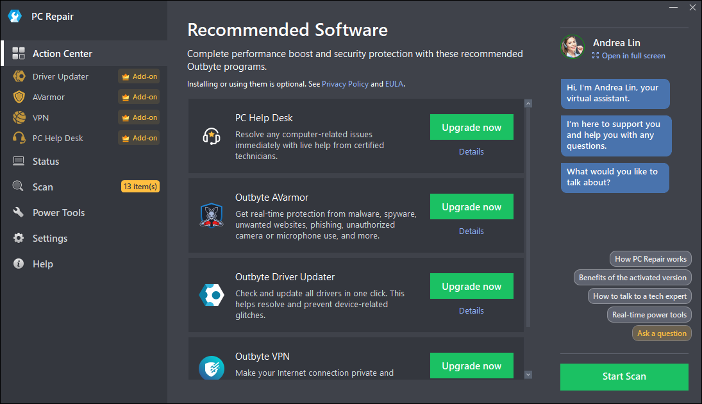Click the Outbyte Driver Updater card logo

[212, 295]
